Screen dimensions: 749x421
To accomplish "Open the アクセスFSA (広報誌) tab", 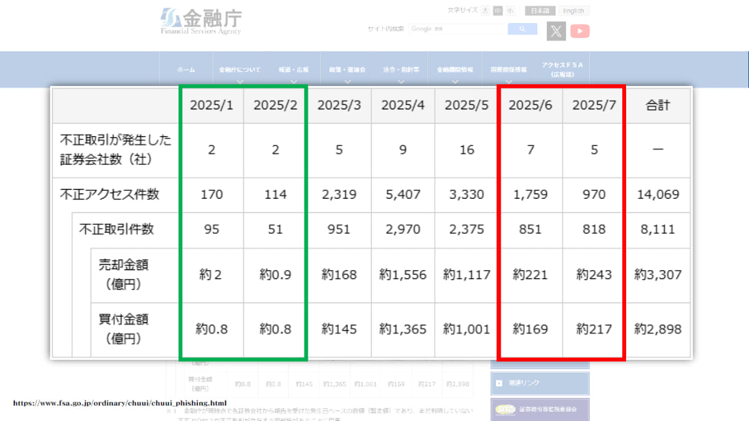I will click(563, 69).
